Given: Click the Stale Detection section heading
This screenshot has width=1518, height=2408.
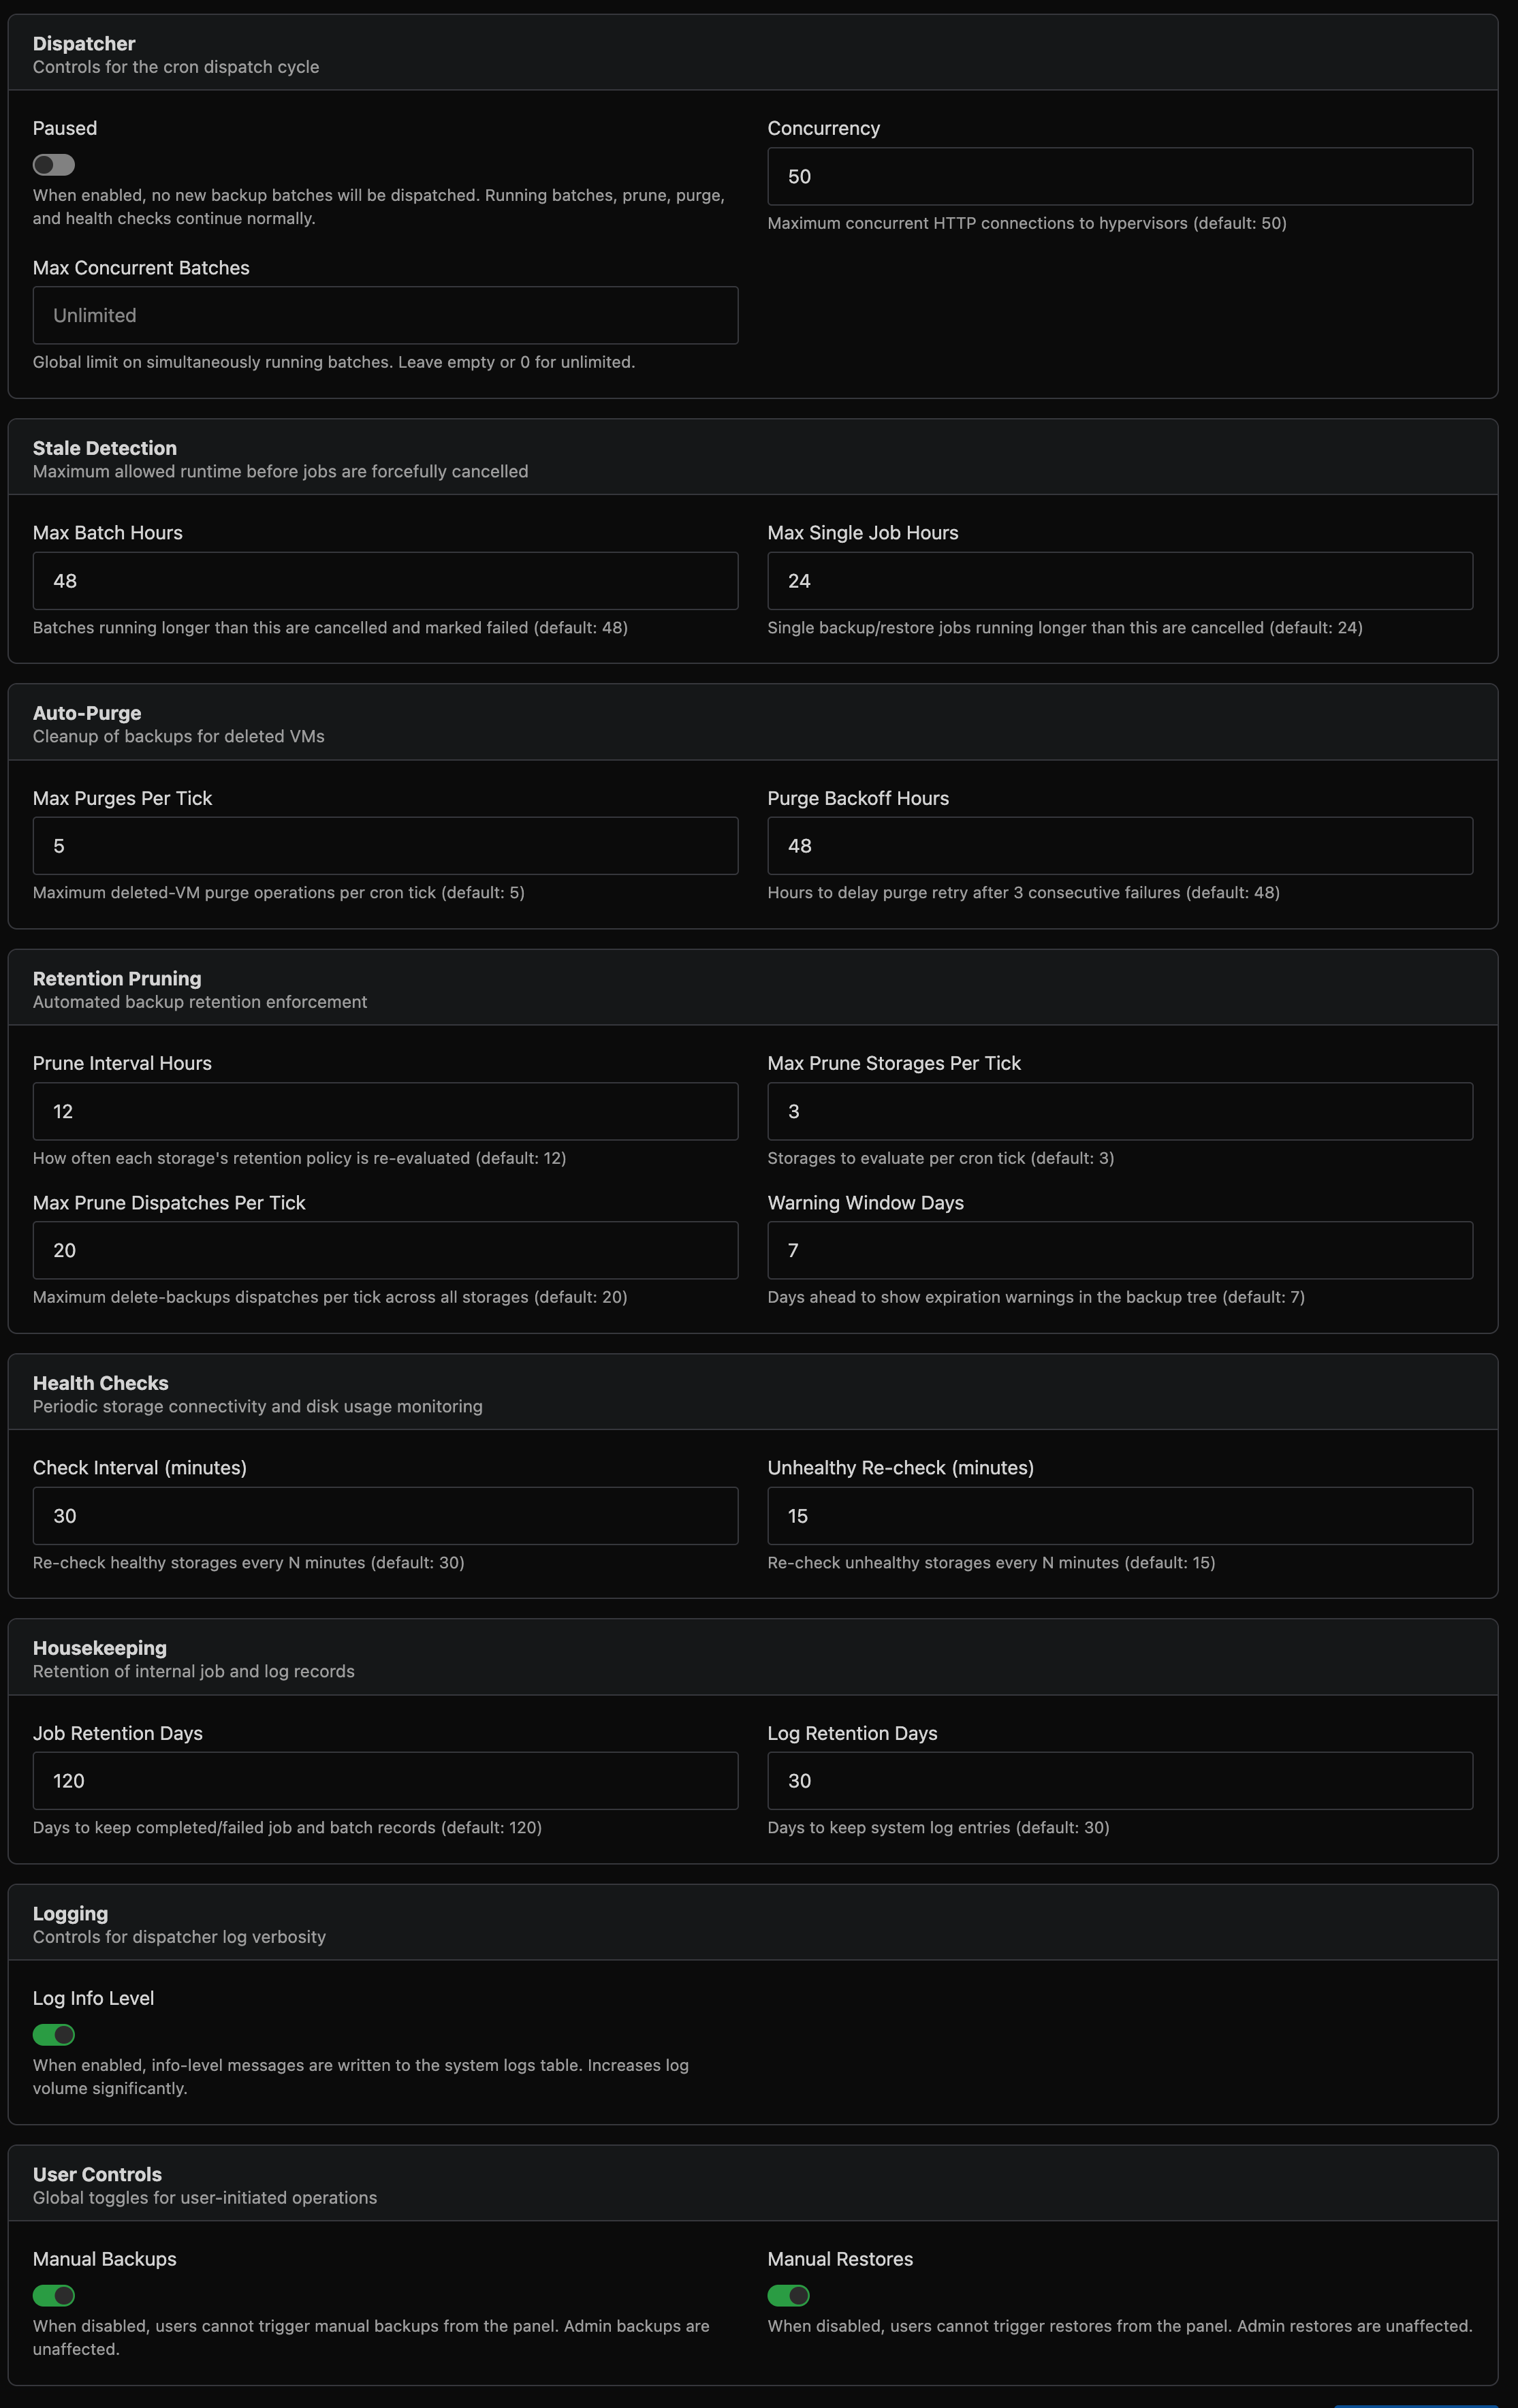Looking at the screenshot, I should coord(105,448).
